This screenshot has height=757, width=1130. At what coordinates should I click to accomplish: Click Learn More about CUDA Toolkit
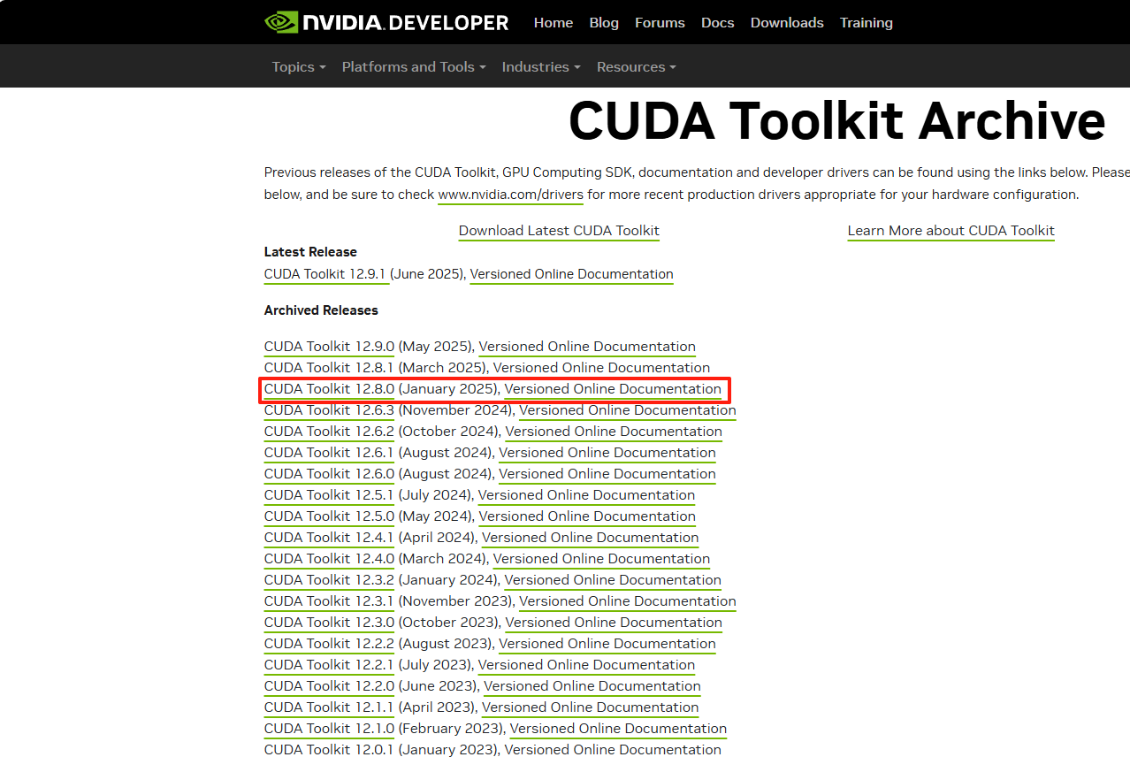(x=951, y=231)
